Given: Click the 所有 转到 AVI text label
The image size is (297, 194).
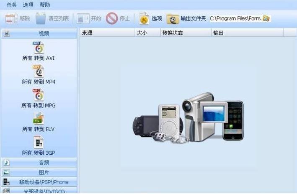Looking at the screenshot, I should pos(39,58).
